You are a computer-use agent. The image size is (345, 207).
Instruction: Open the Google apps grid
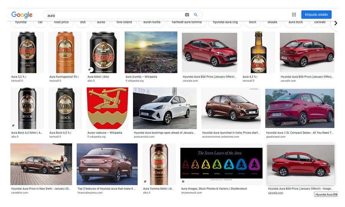click(294, 15)
